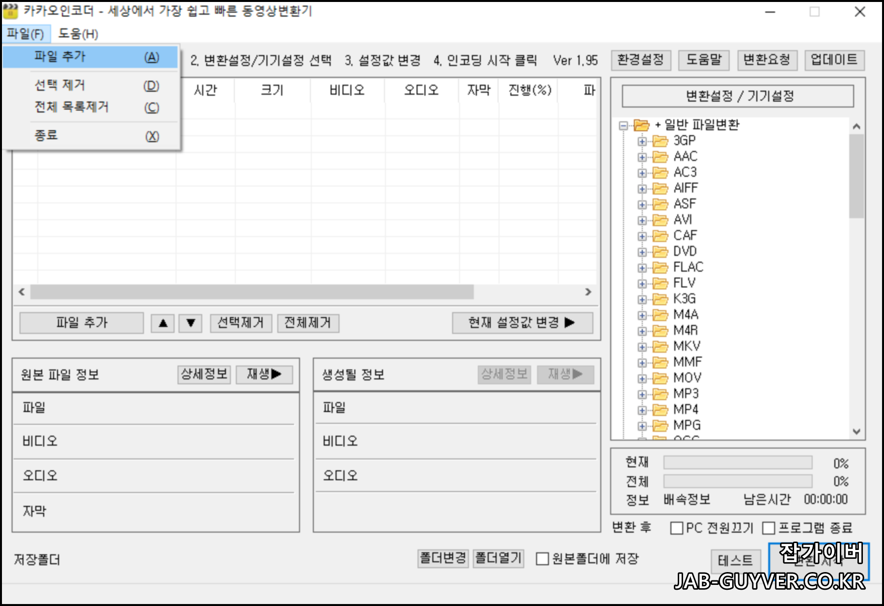This screenshot has height=606, width=884.
Task: Enable 원본폴더에 저장 checkbox
Action: tap(542, 559)
